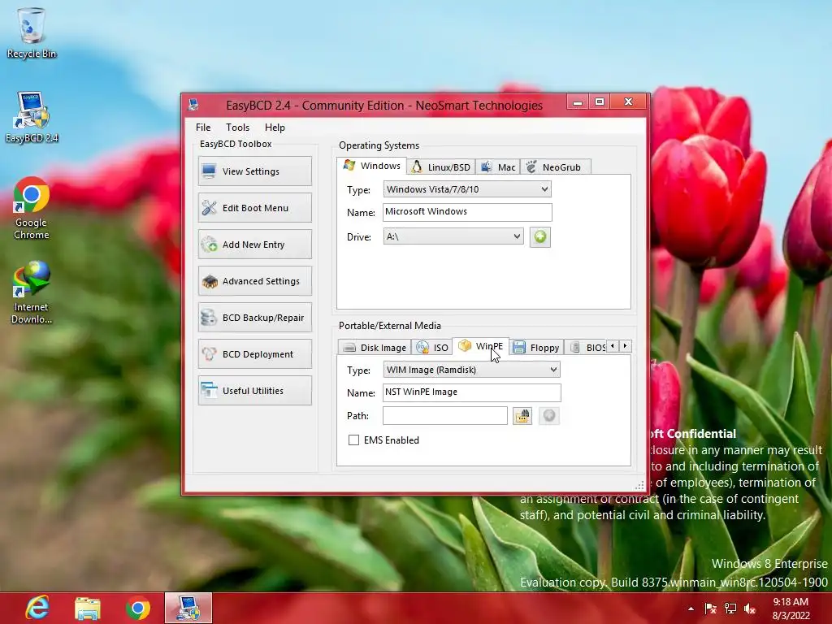This screenshot has width=832, height=624.
Task: Select the WinPE tab
Action: click(481, 346)
